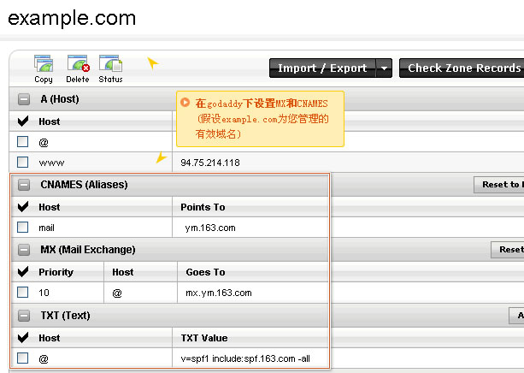Viewport: 524px width, 373px height.
Task: Click Reset button in CNAMES header
Action: 498,185
